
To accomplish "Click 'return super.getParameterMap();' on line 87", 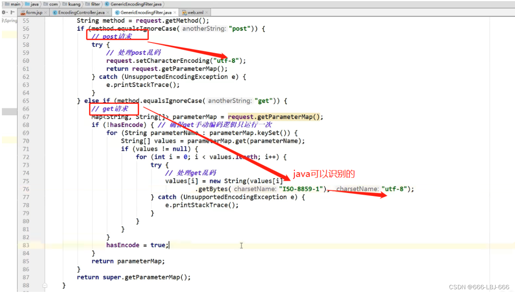I will tap(134, 277).
